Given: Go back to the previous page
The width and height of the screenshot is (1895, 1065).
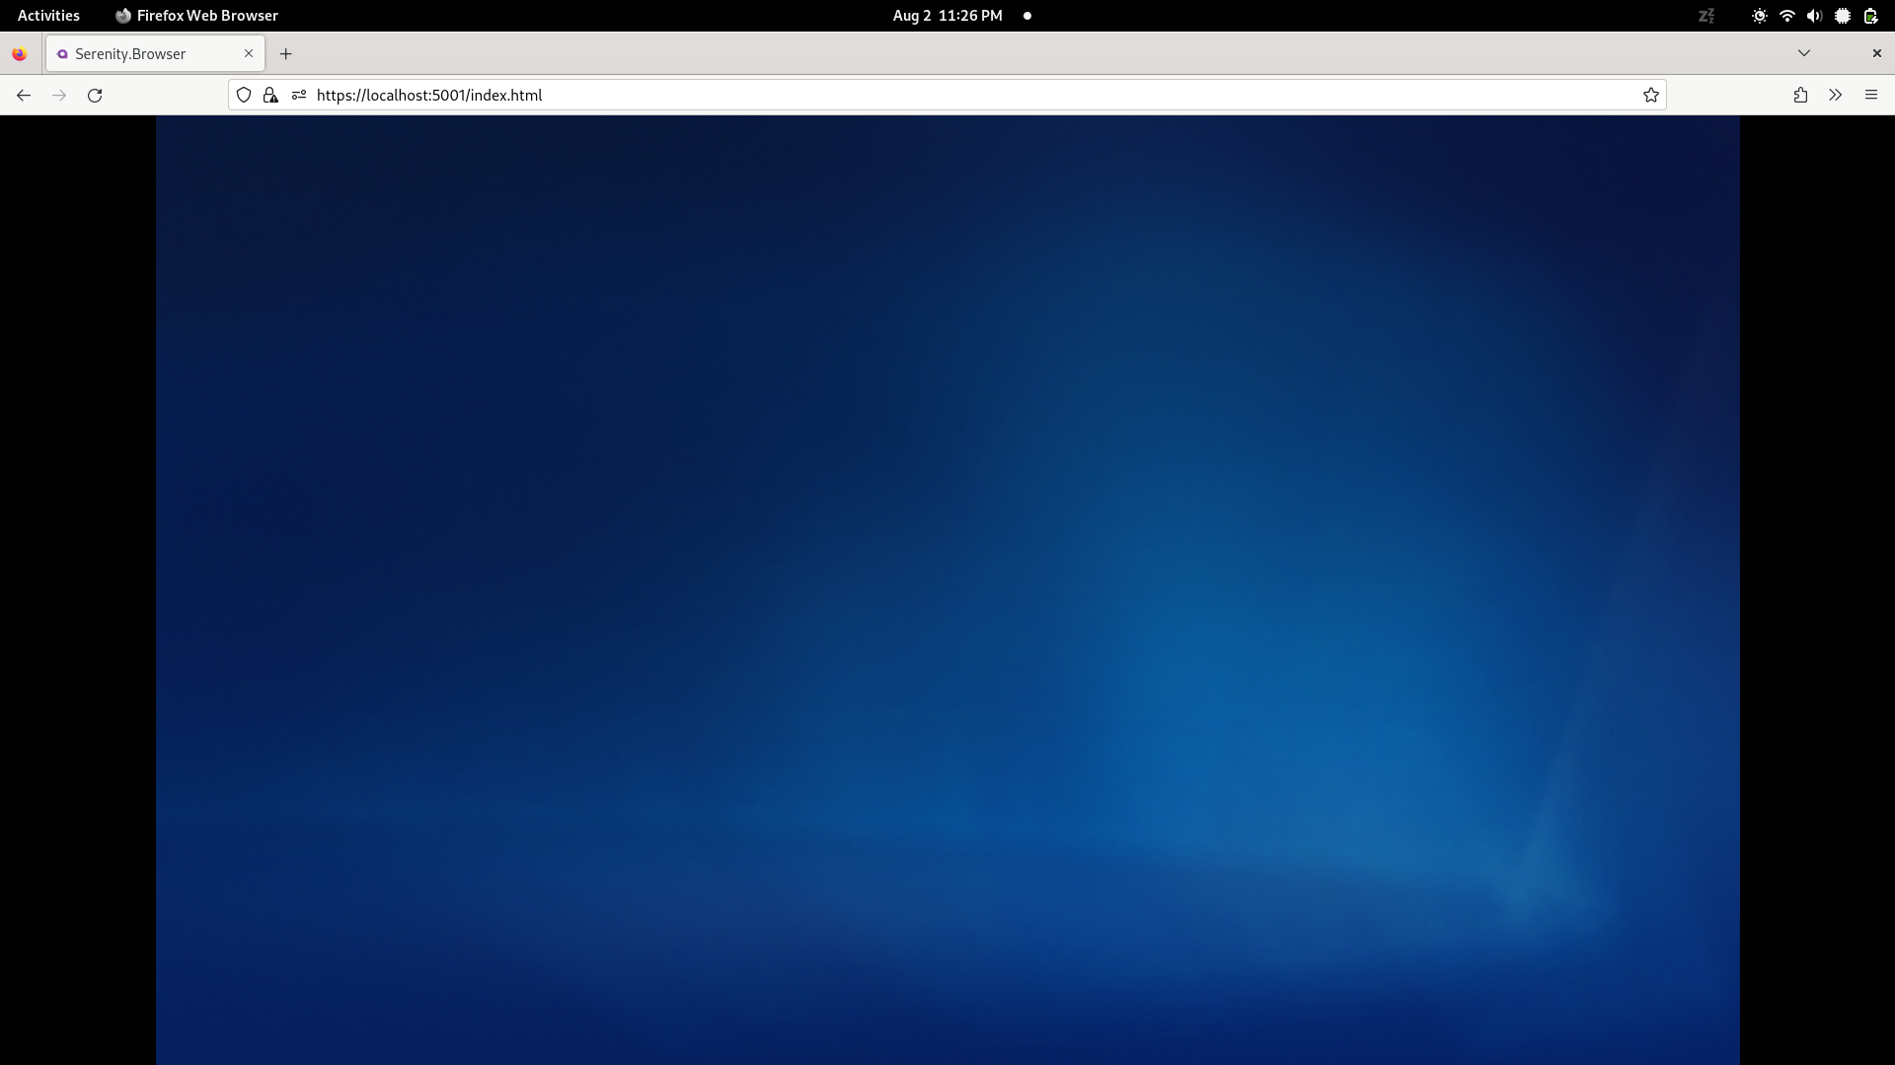Looking at the screenshot, I should pos(23,95).
